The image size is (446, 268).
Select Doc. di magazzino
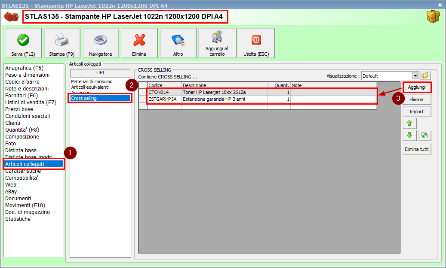pos(28,212)
